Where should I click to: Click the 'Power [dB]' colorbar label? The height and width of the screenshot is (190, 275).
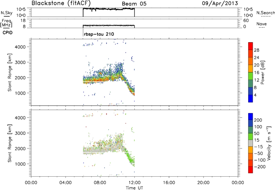[262, 72]
